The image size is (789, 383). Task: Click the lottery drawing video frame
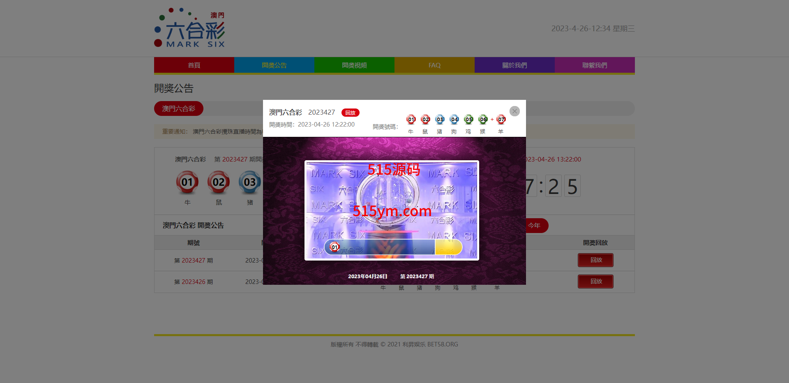tap(392, 210)
